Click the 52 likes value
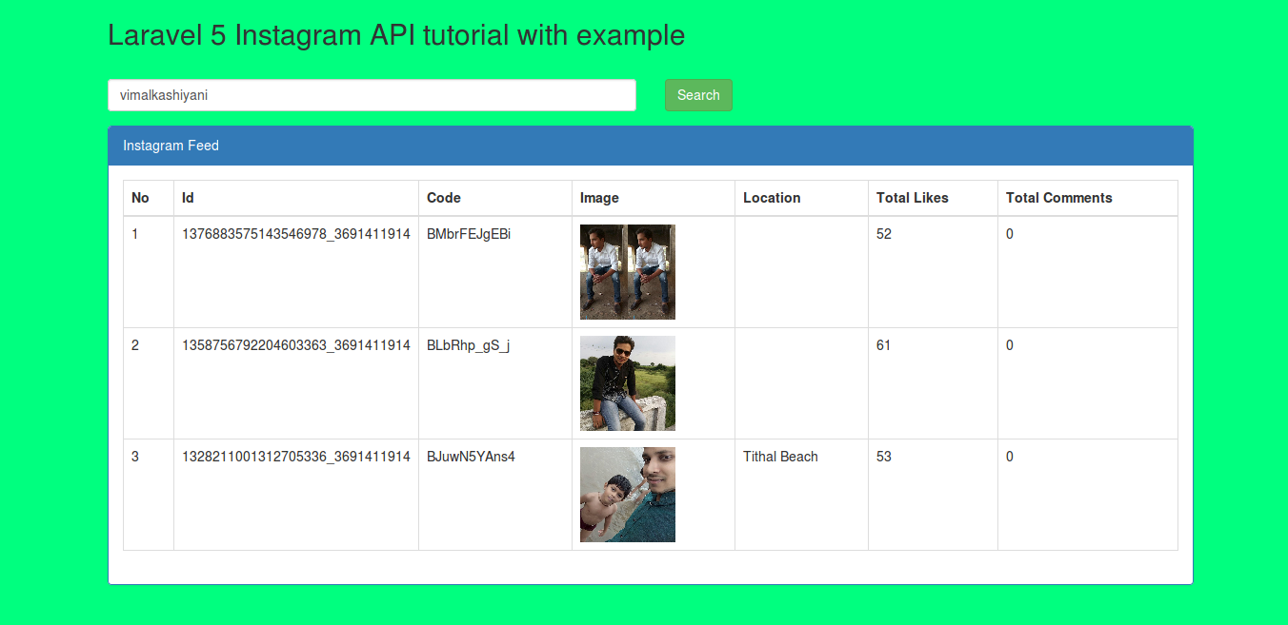The height and width of the screenshot is (625, 1288). pos(884,234)
